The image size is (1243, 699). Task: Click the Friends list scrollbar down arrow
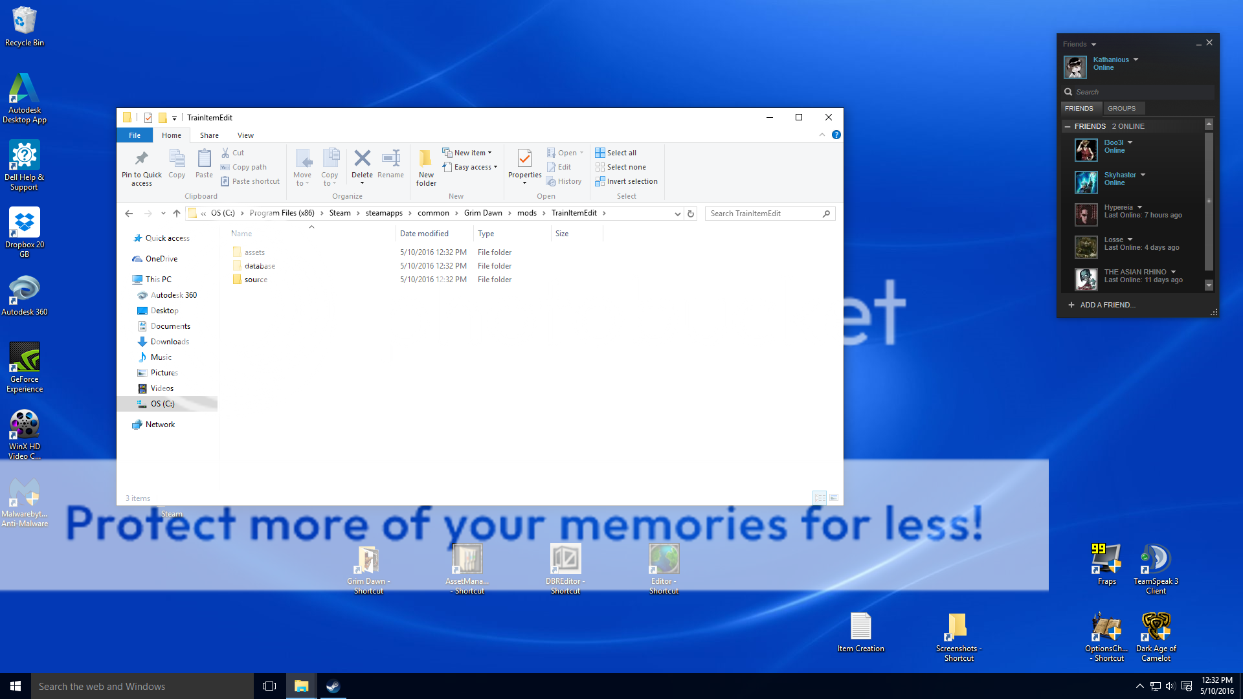(1209, 285)
